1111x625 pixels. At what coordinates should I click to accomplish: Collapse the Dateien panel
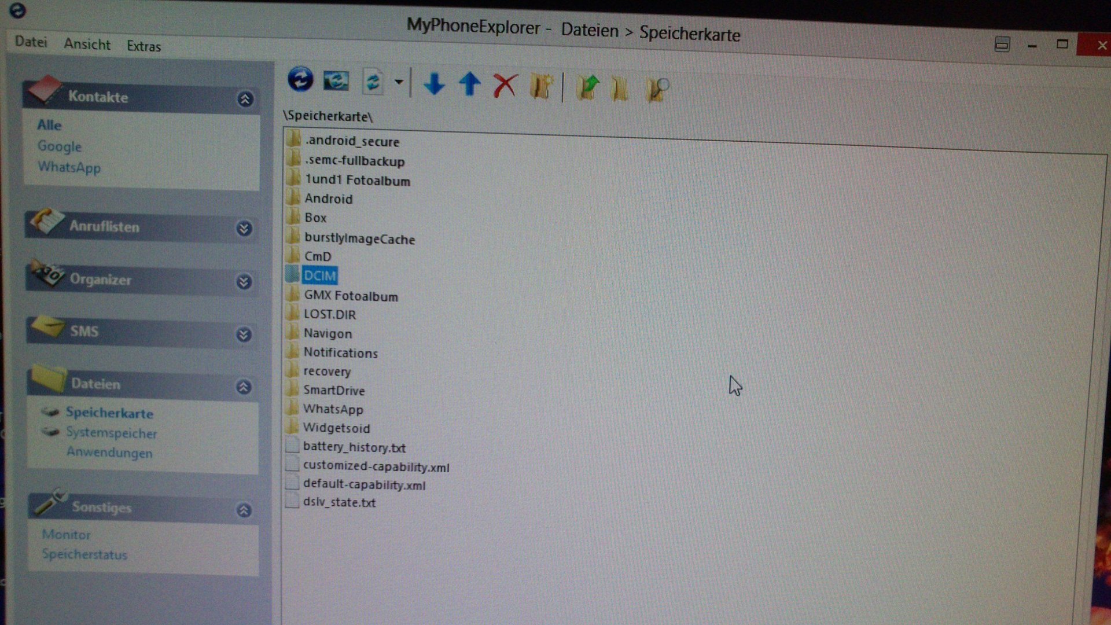244,387
